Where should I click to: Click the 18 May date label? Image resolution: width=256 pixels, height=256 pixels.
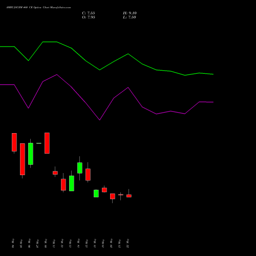coord(95,243)
